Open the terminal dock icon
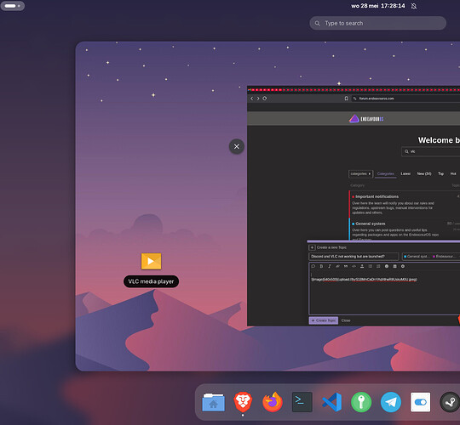Screen dimensions: 460x425 click(x=302, y=402)
